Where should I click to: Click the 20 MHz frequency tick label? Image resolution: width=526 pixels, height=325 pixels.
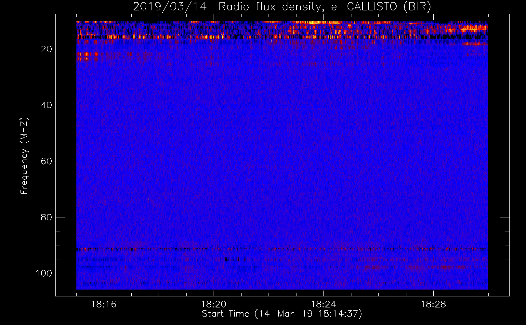(x=47, y=49)
